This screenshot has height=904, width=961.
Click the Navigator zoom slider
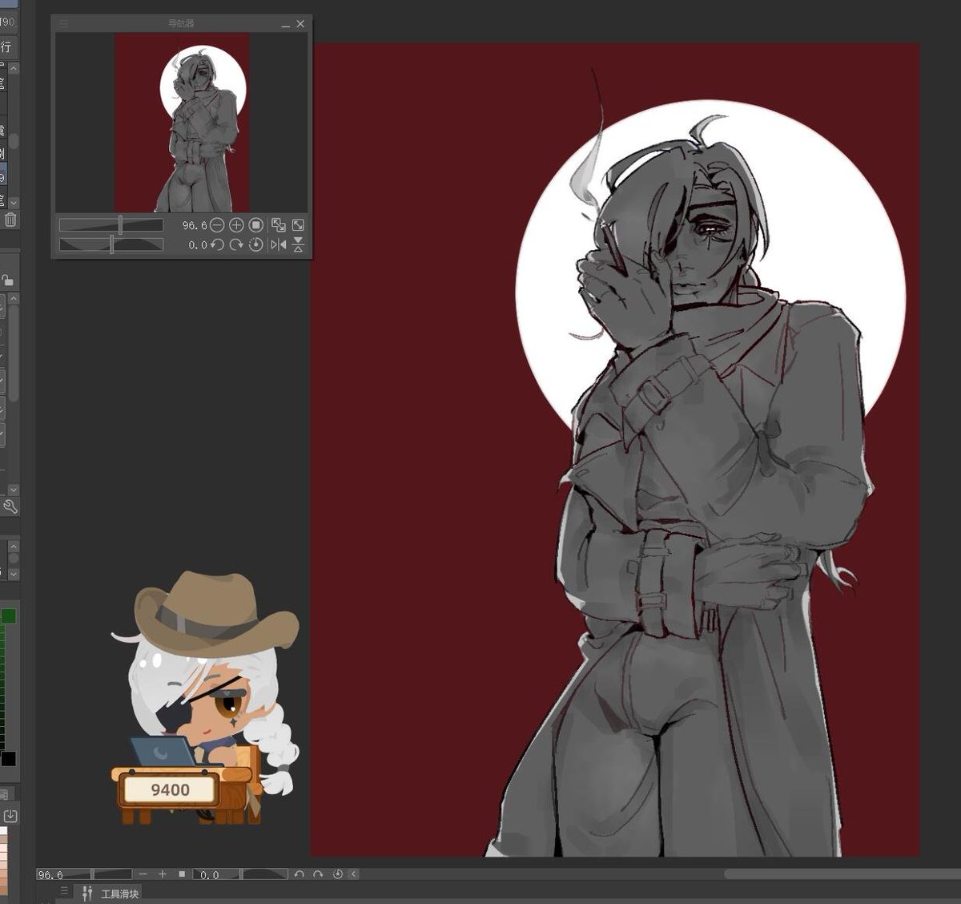111,225
